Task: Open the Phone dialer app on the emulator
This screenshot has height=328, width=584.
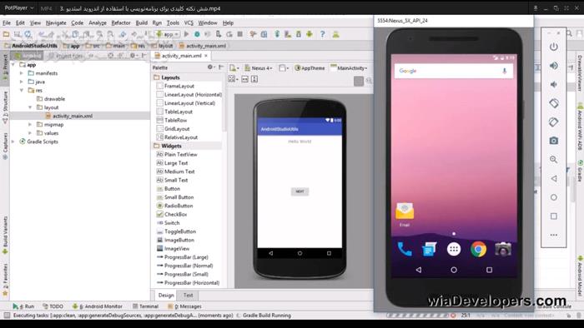Action: click(x=405, y=249)
